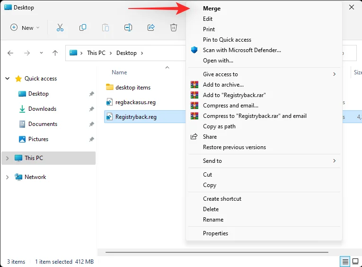Expand the This PC tree node
The image size is (362, 267).
tap(7, 158)
